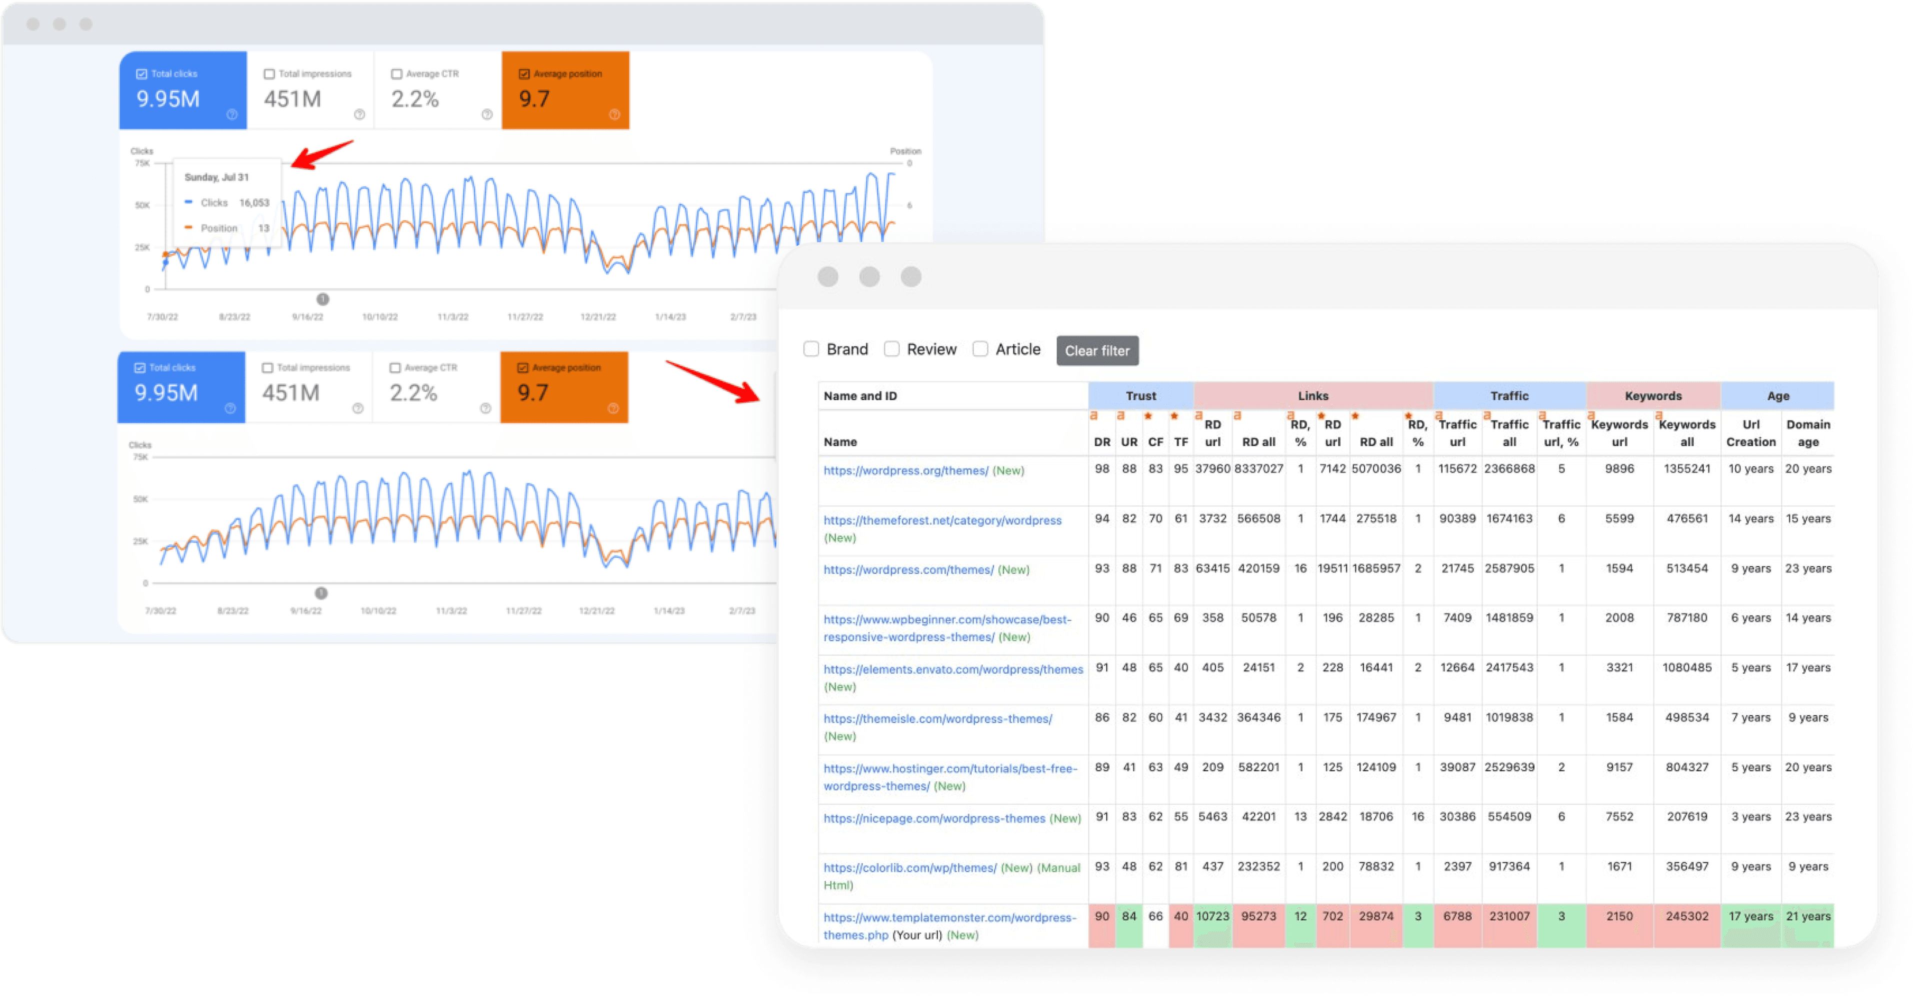
Task: Open the wordpress.org/themes link
Action: coord(905,470)
